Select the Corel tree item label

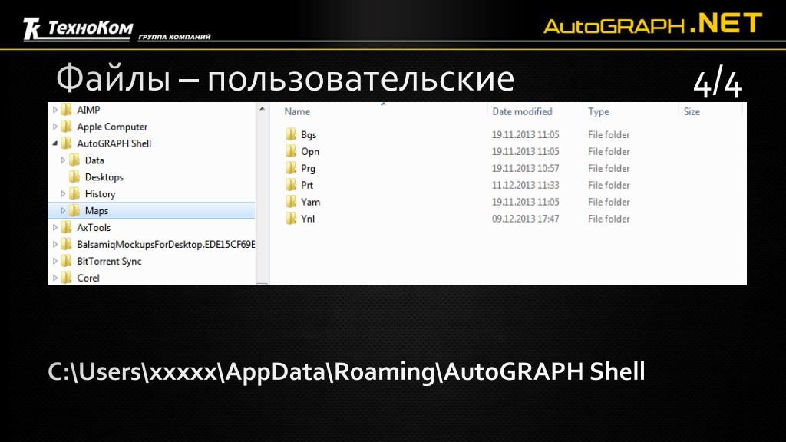pos(88,278)
